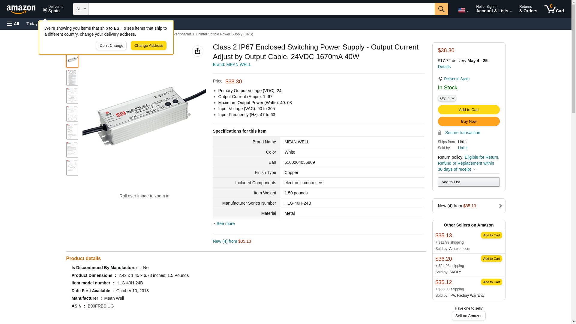
Task: Open new offers chevron arrow
Action: click(500, 206)
